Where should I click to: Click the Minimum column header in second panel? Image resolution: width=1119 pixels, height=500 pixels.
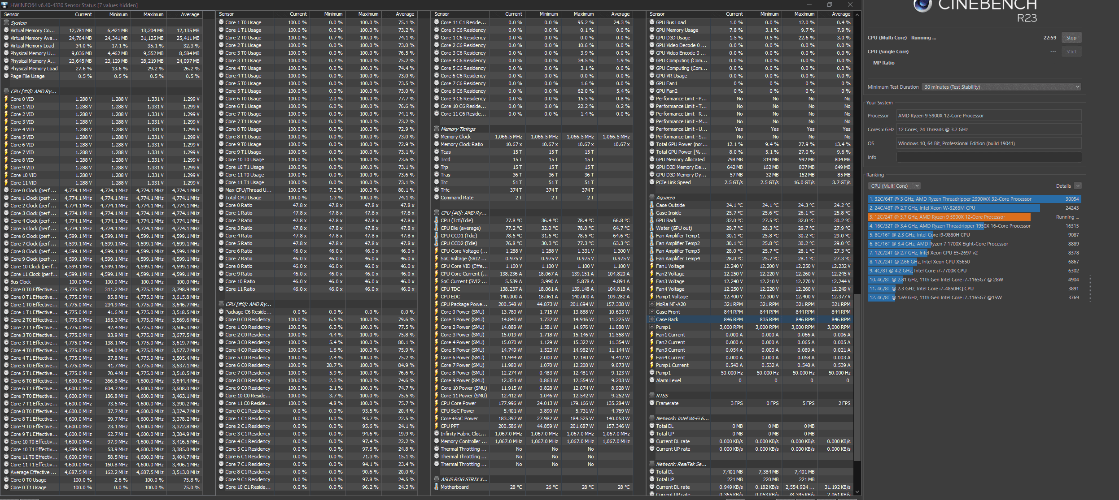[x=328, y=14]
